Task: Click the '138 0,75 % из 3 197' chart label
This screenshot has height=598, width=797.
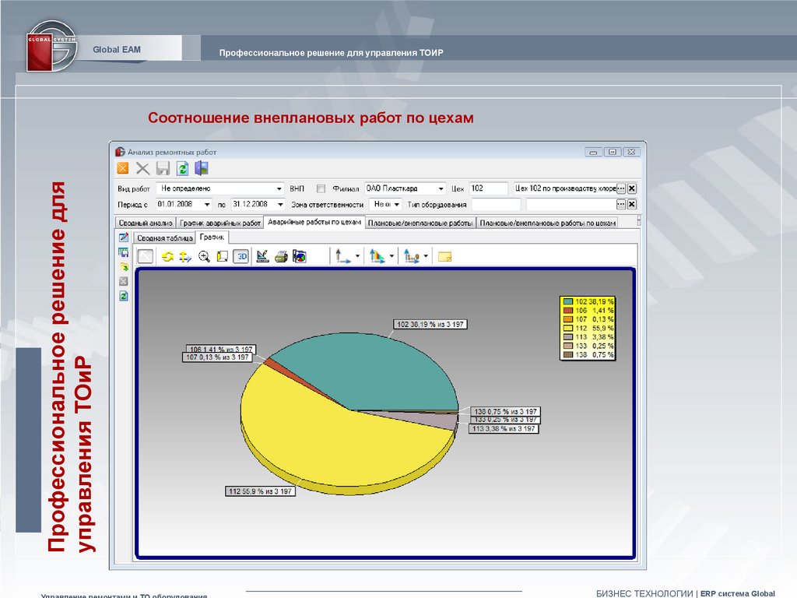Action: [505, 411]
